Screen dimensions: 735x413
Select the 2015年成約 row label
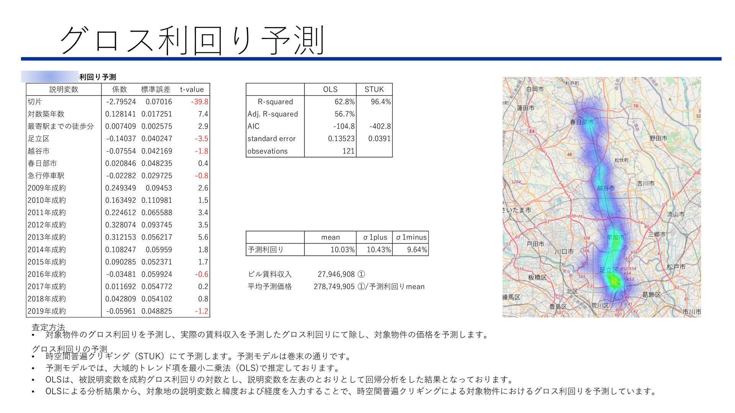click(47, 262)
